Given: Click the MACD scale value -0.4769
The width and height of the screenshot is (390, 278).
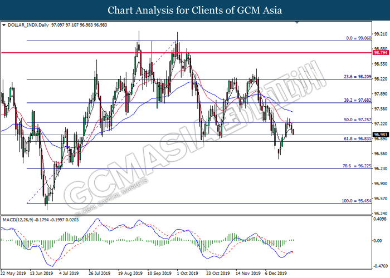Looking at the screenshot, I should click(x=381, y=266).
